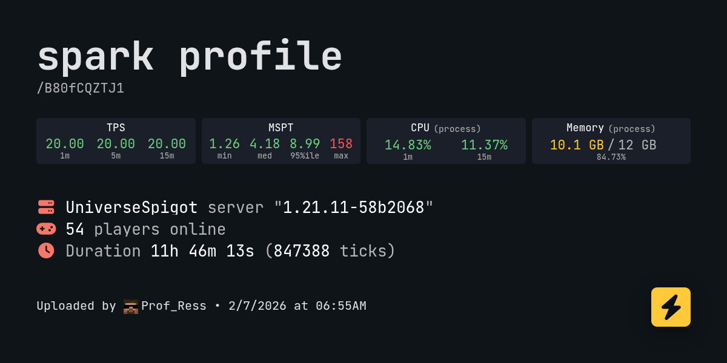Click the 84.73% memory percentage label
This screenshot has width=727, height=363.
pyautogui.click(x=611, y=157)
